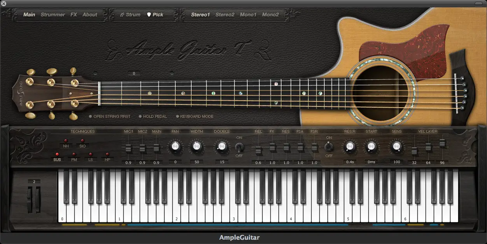
Task: Click the white key labeled 0
Action: click(62, 212)
